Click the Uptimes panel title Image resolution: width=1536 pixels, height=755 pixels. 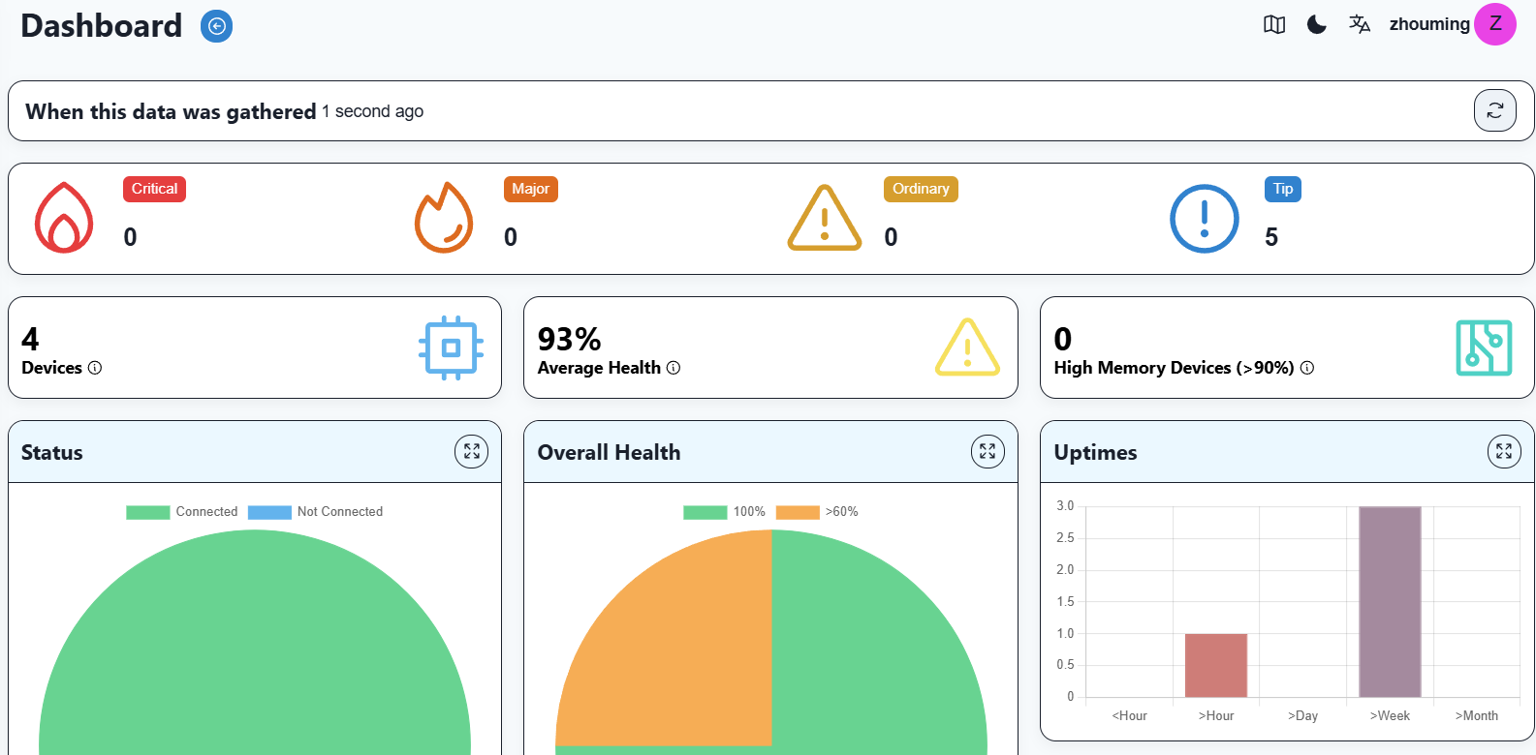pyautogui.click(x=1095, y=452)
